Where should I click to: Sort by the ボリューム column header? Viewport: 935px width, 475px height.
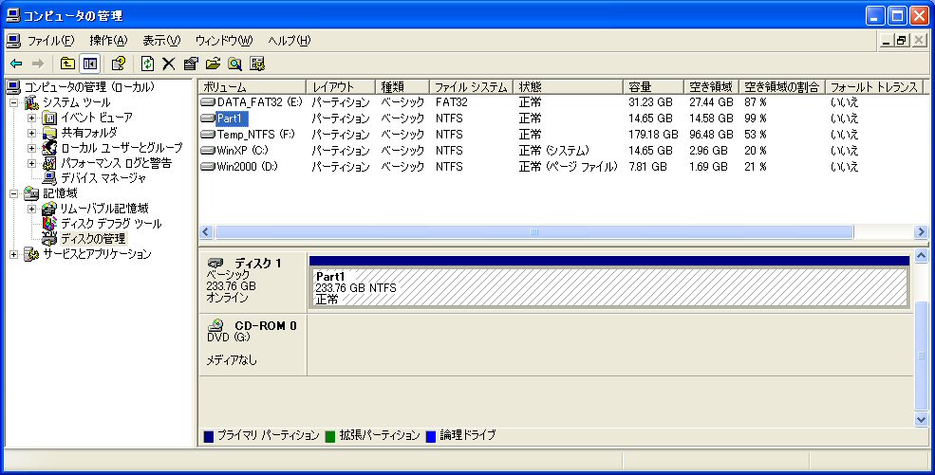pos(252,87)
